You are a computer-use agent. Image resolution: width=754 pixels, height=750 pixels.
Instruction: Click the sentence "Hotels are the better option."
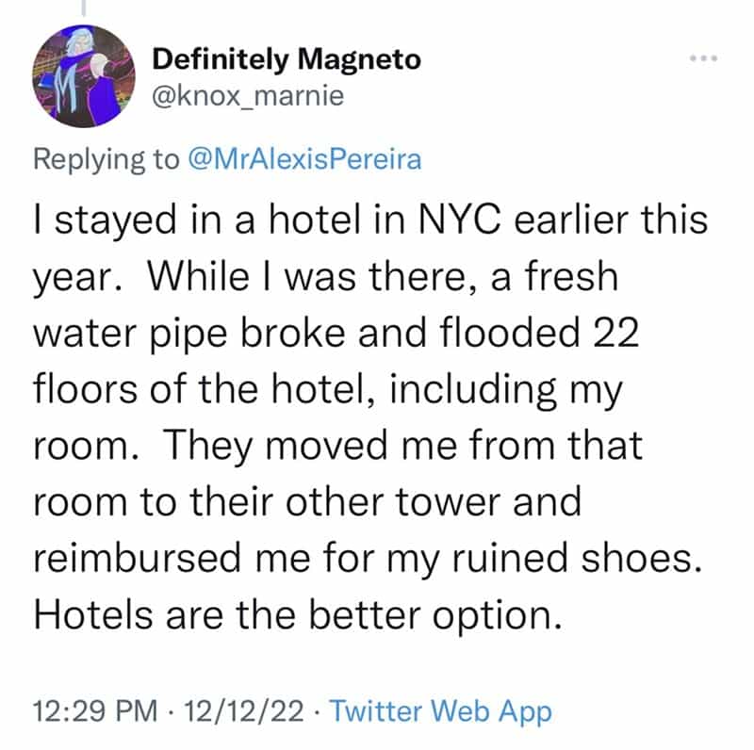(293, 612)
